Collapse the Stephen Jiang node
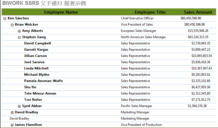 tap(19, 37)
